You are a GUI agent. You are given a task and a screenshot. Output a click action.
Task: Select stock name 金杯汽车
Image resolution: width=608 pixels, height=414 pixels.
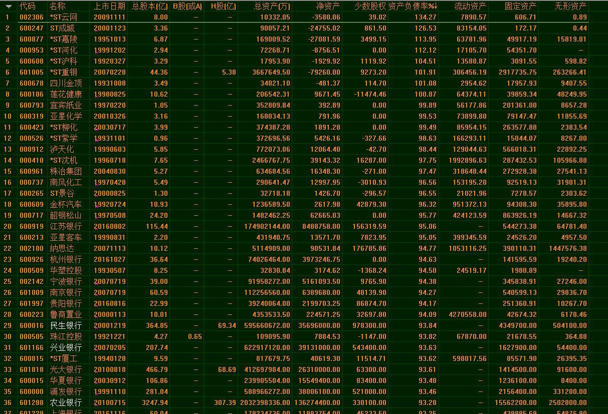[x=66, y=204]
